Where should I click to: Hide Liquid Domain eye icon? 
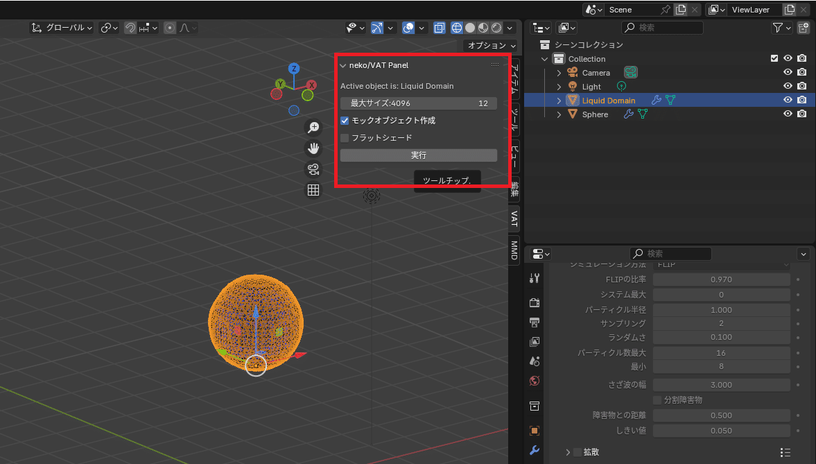[x=788, y=100]
